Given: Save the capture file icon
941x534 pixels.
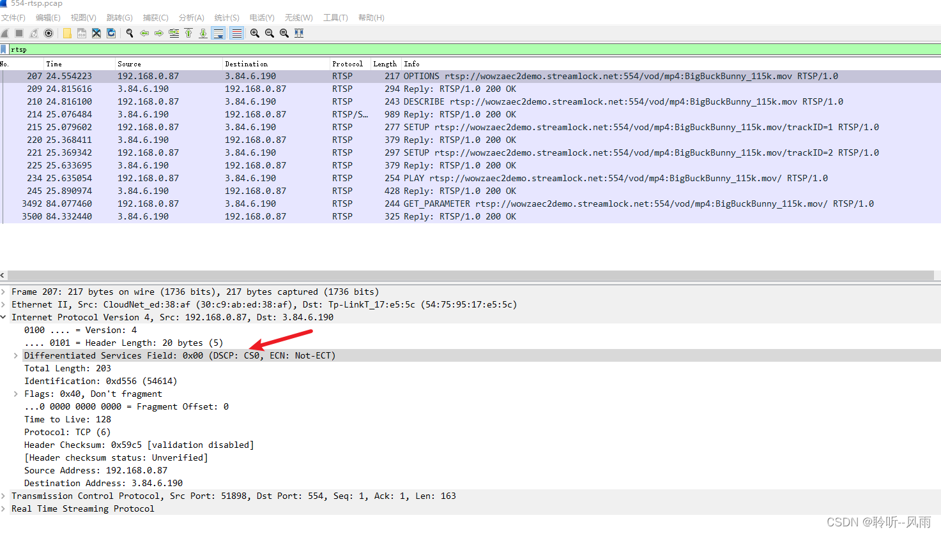Looking at the screenshot, I should [82, 33].
